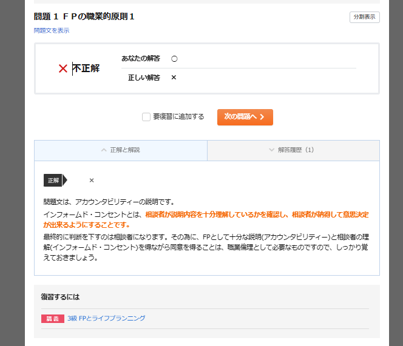Click the red X incorrect-answer icon
Screen dimensions: 403x346
pos(63,68)
